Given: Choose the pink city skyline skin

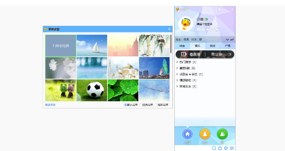Looking at the screenshot, I should pyautogui.click(x=123, y=46).
